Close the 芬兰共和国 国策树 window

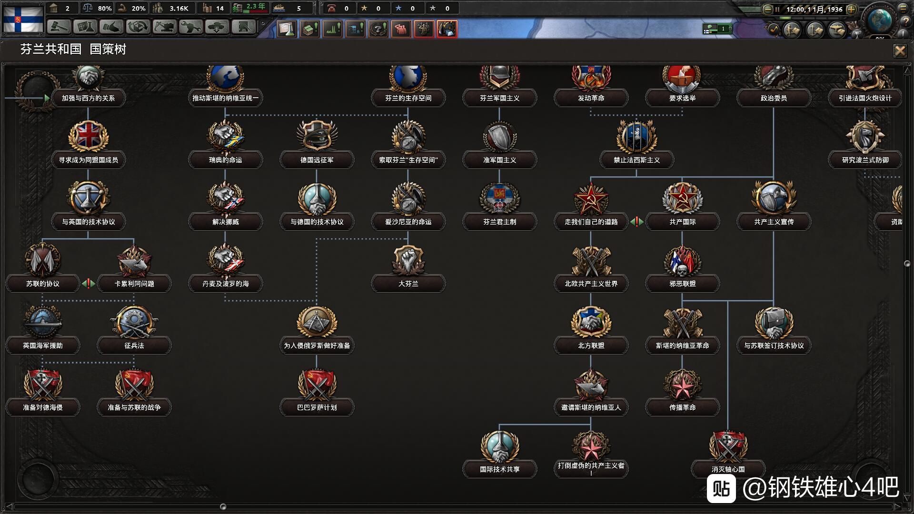[900, 50]
